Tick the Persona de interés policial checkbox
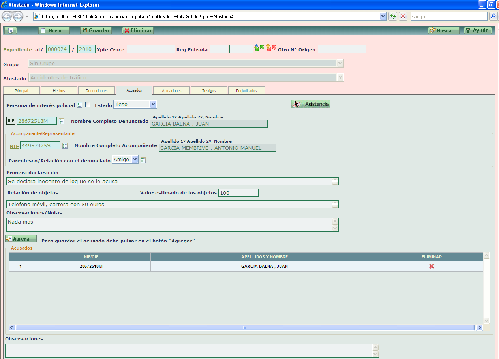The width and height of the screenshot is (499, 359). pos(88,105)
